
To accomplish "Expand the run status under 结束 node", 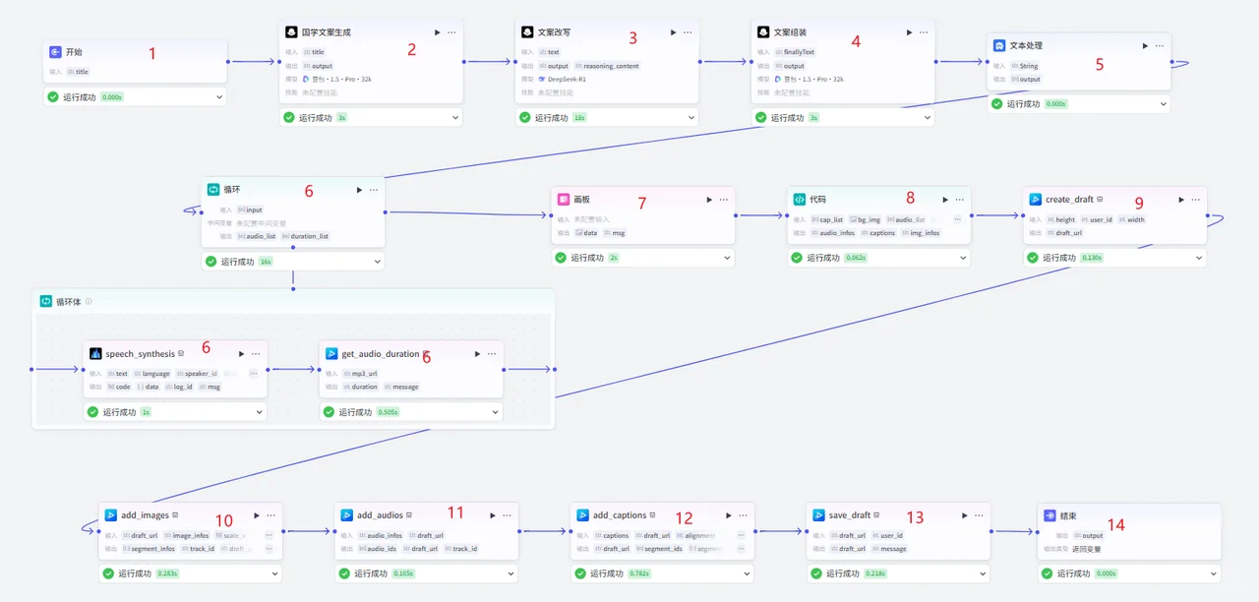I will tap(1213, 572).
